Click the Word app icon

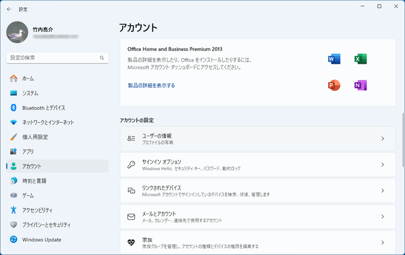[x=334, y=59]
